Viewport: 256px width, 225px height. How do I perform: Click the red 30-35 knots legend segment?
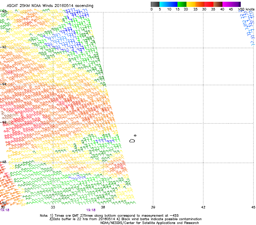pyautogui.click(x=209, y=4)
